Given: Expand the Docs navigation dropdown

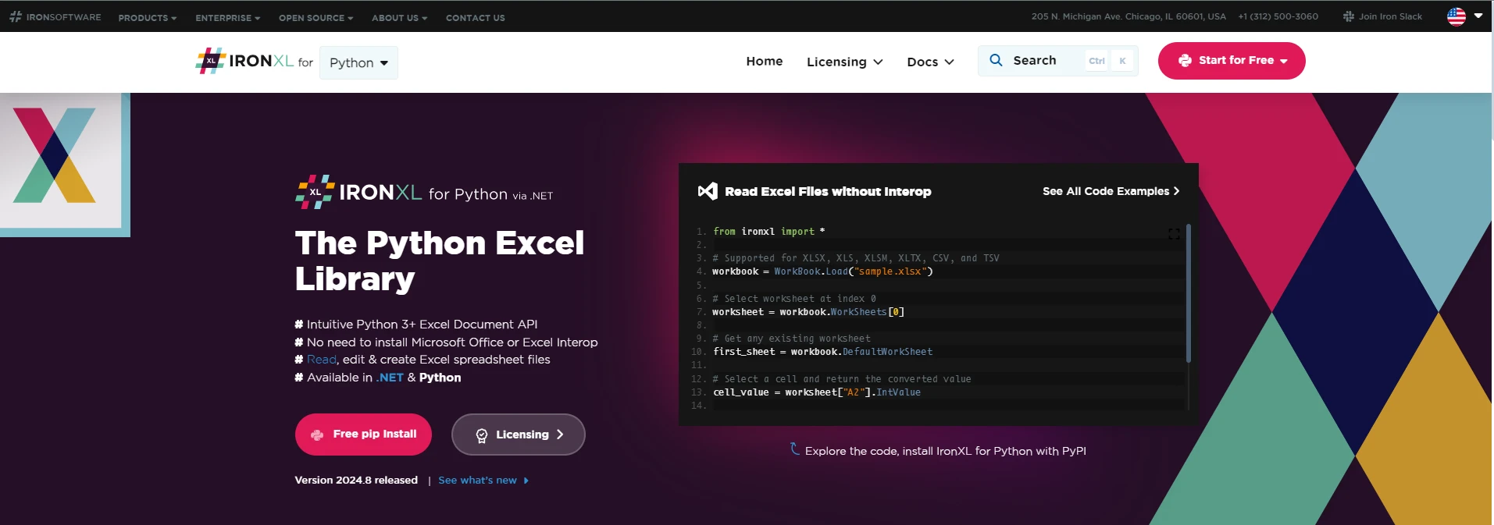Looking at the screenshot, I should click(930, 62).
